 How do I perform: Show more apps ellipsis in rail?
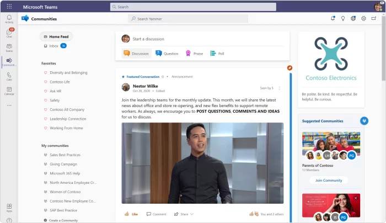tap(9, 105)
